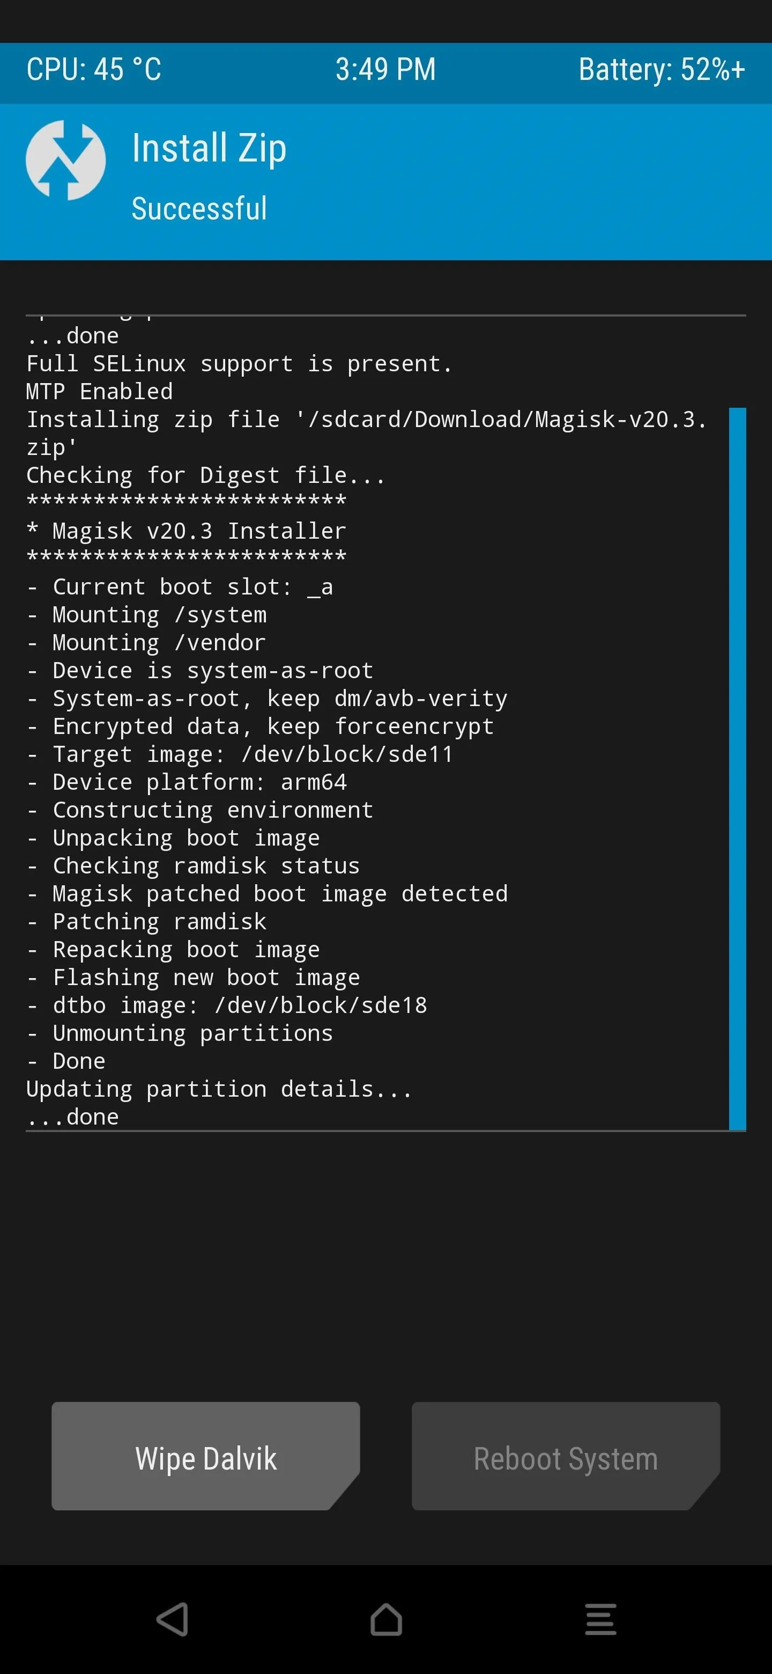This screenshot has height=1674, width=772.
Task: Tap the Magisk patched boot image detected line
Action: pyautogui.click(x=267, y=893)
